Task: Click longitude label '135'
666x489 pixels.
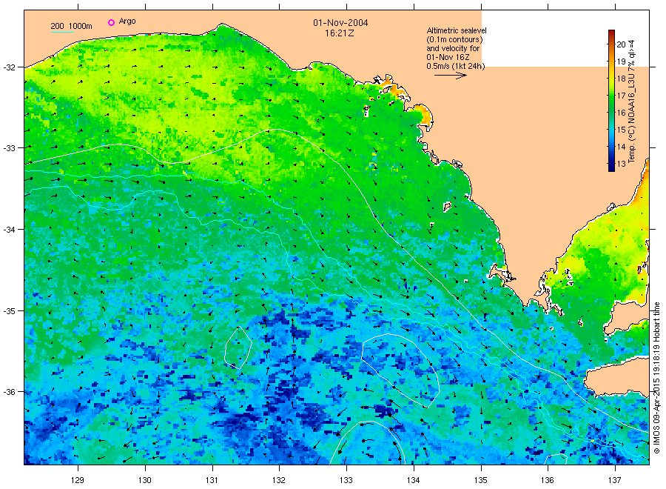Action: click(x=481, y=480)
